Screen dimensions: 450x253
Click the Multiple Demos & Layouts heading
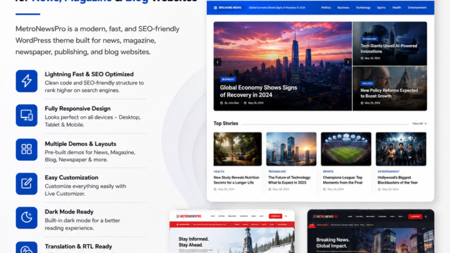pos(81,144)
